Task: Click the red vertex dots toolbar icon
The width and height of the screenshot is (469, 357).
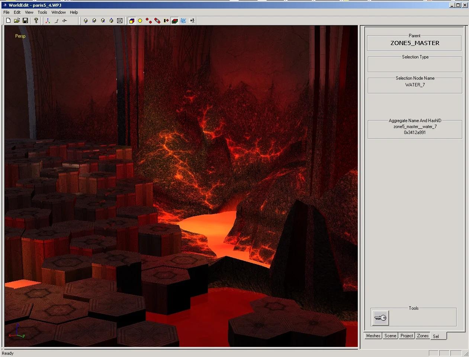Action: 148,20
